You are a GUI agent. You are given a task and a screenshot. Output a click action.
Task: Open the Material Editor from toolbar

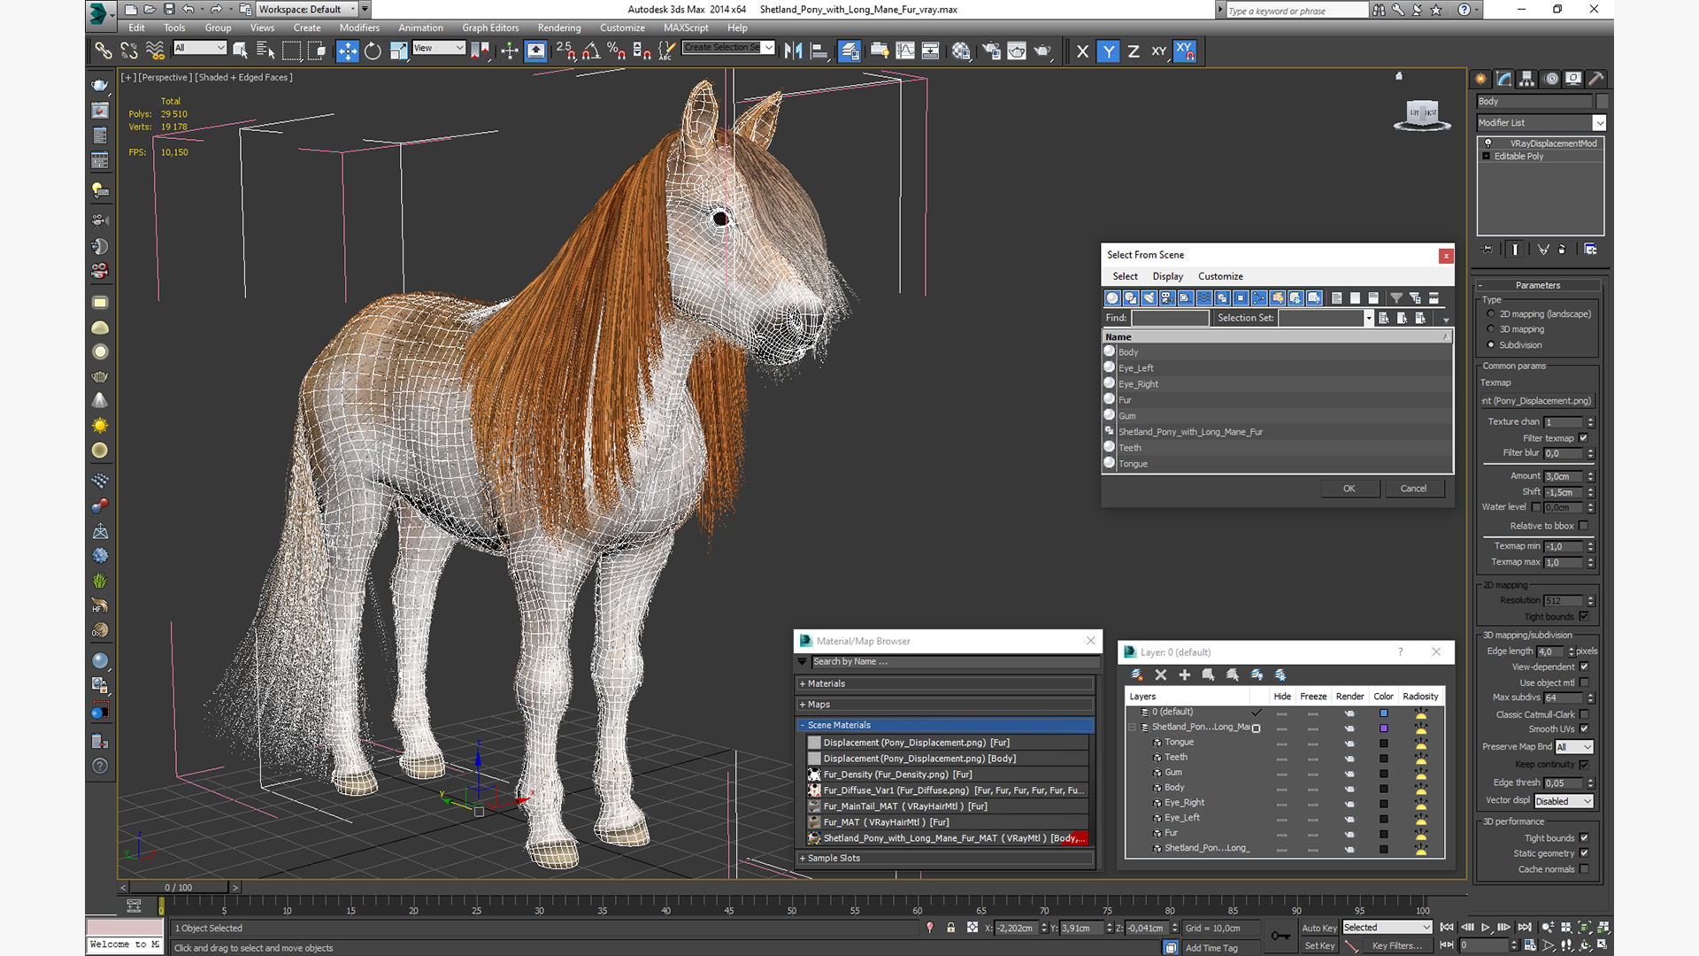click(x=961, y=51)
